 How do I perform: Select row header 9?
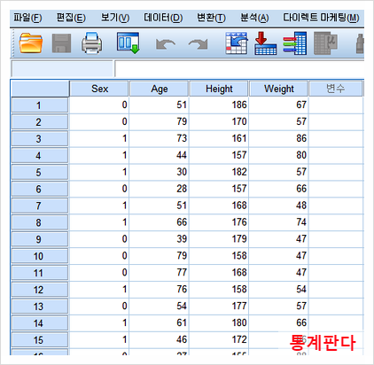40,239
